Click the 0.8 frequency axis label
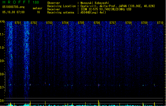 pos(2,74)
